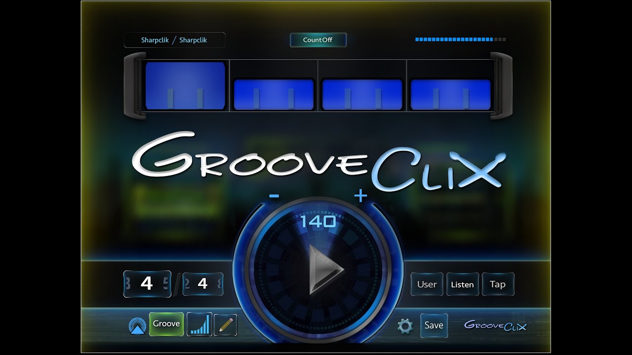Select the first tall accented beat pad
Viewport: 632px width, 355px height.
tap(185, 85)
